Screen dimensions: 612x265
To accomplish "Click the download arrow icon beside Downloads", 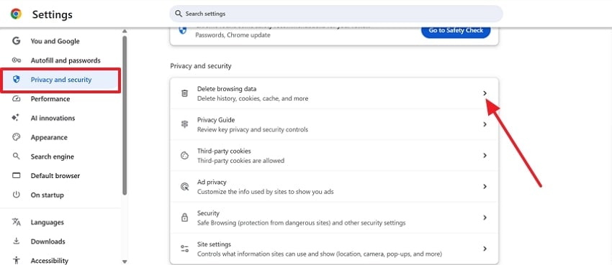I will tap(16, 241).
